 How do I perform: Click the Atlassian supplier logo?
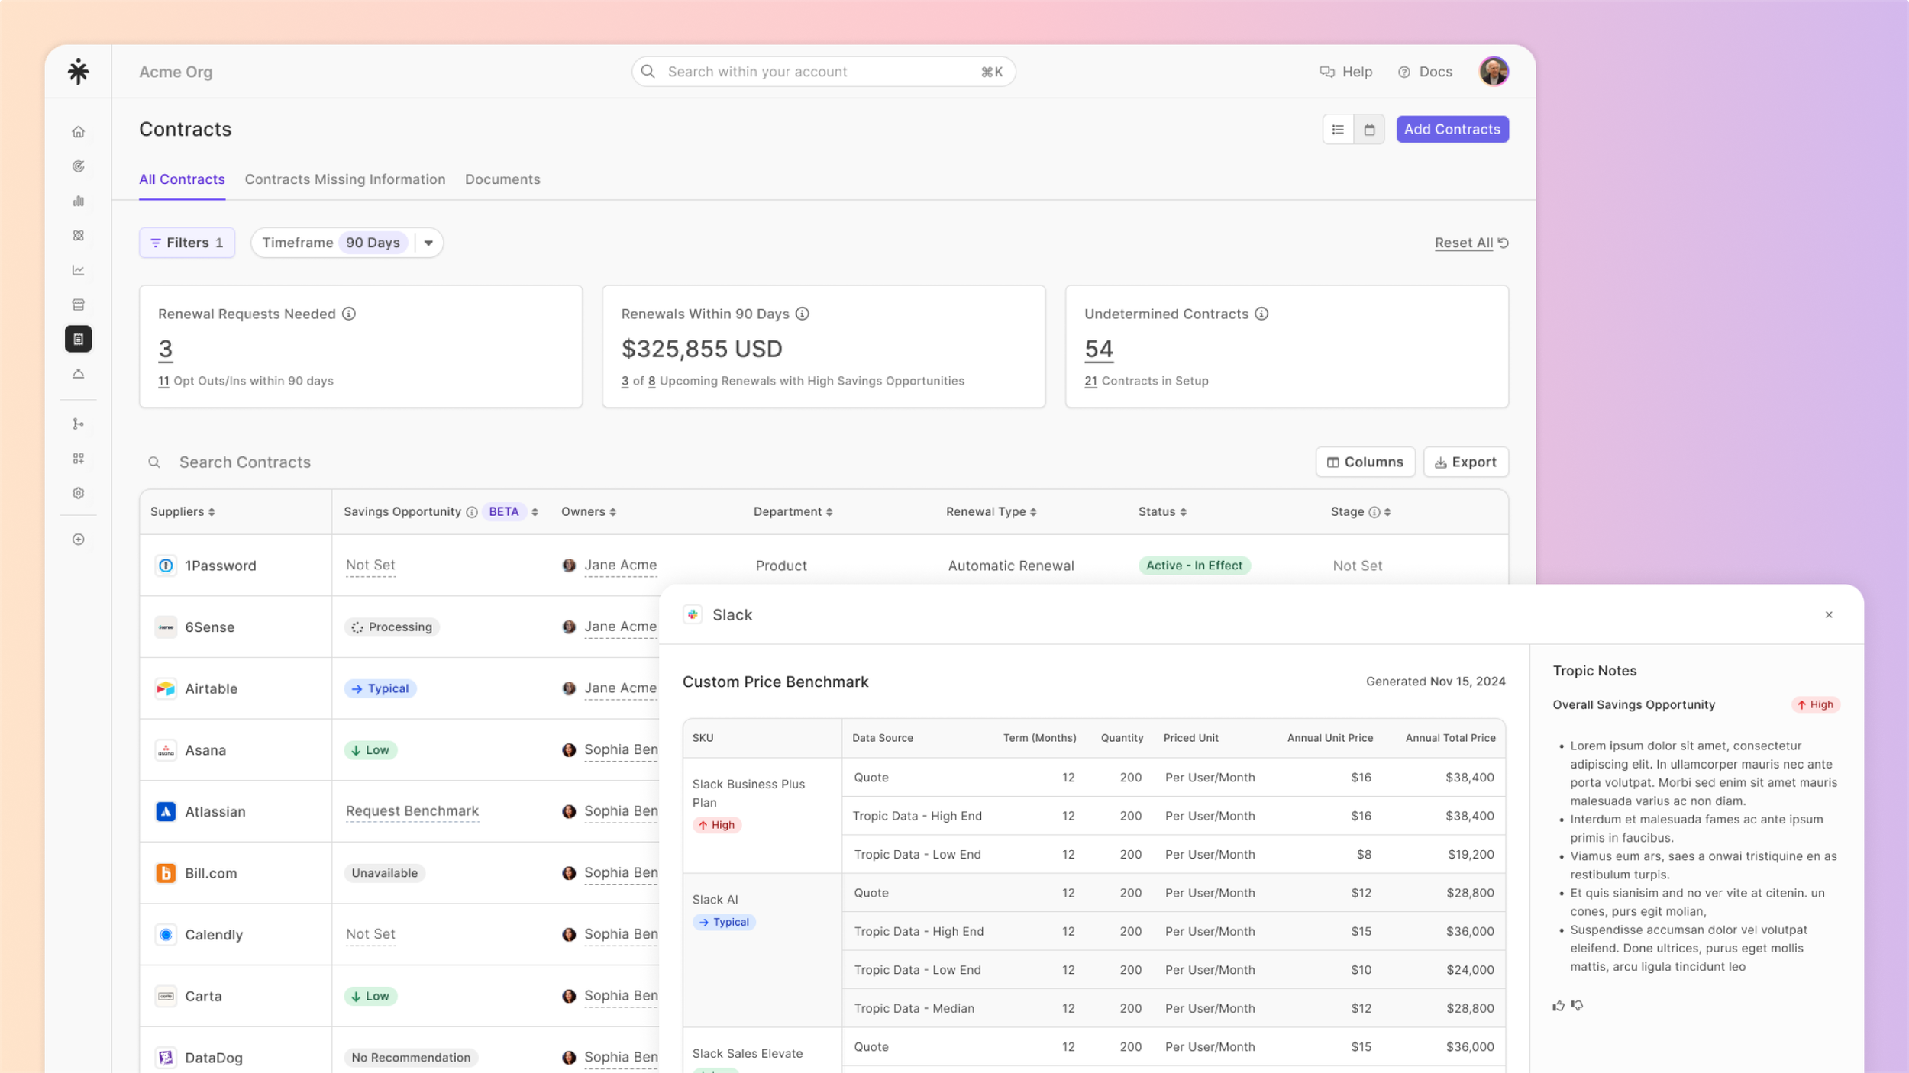point(166,811)
